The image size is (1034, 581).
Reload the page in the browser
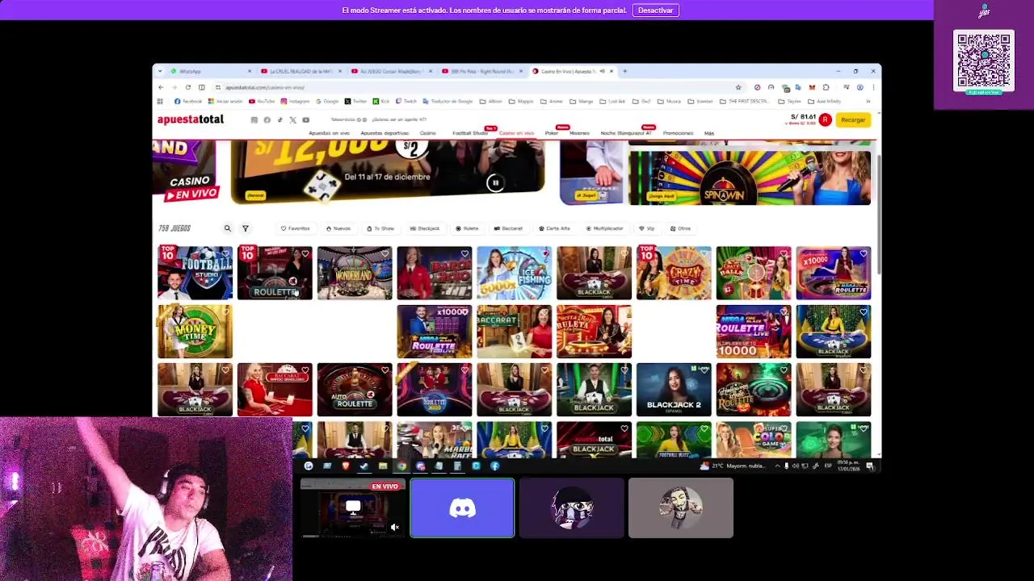coord(187,87)
